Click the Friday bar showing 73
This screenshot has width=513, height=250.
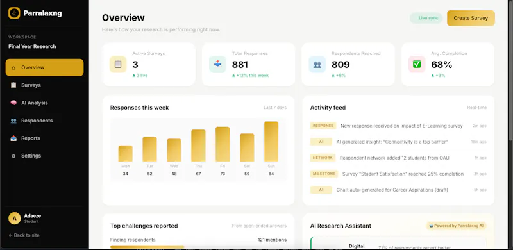(x=223, y=144)
